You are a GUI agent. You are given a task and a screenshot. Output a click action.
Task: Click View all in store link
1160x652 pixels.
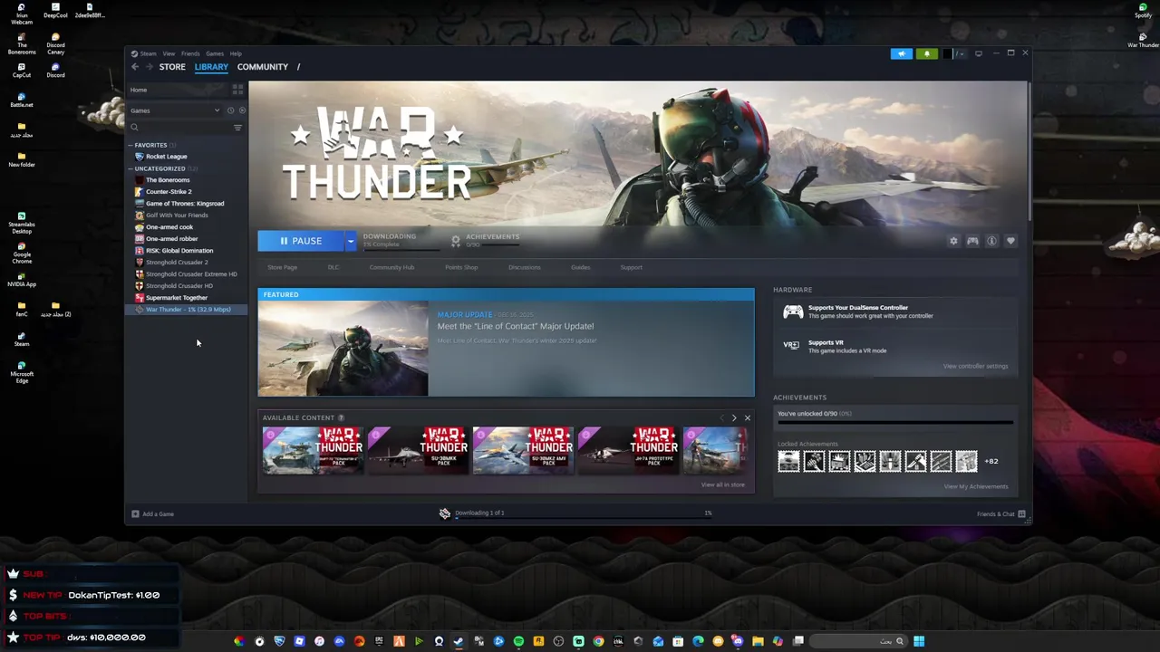point(722,485)
